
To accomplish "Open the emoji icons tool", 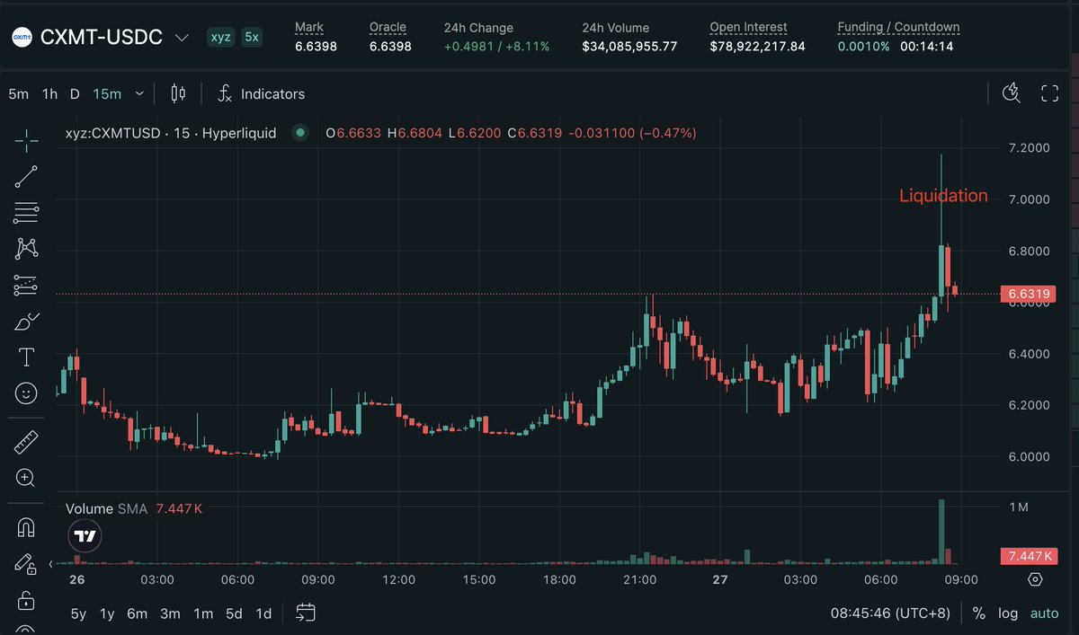I will point(26,393).
